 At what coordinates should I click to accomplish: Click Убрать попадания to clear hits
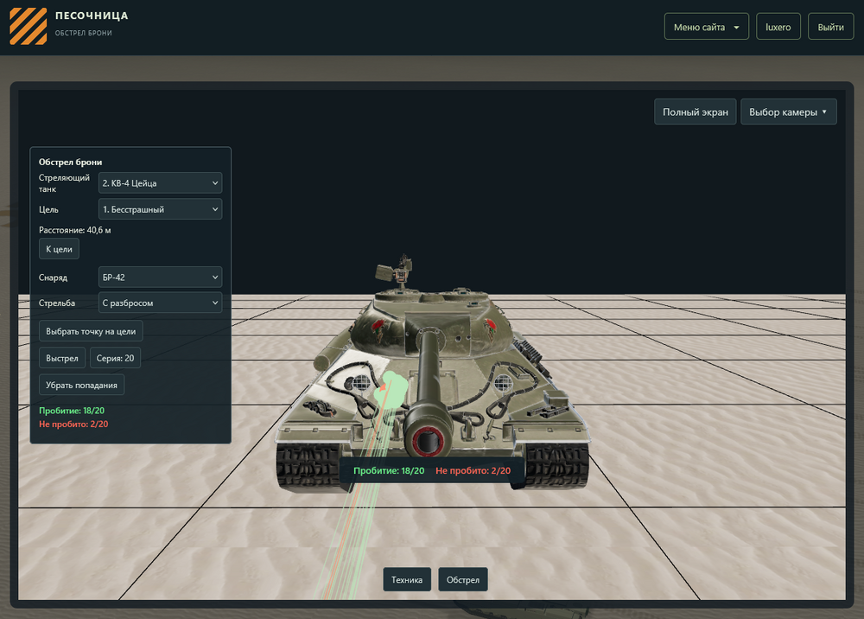tap(81, 385)
